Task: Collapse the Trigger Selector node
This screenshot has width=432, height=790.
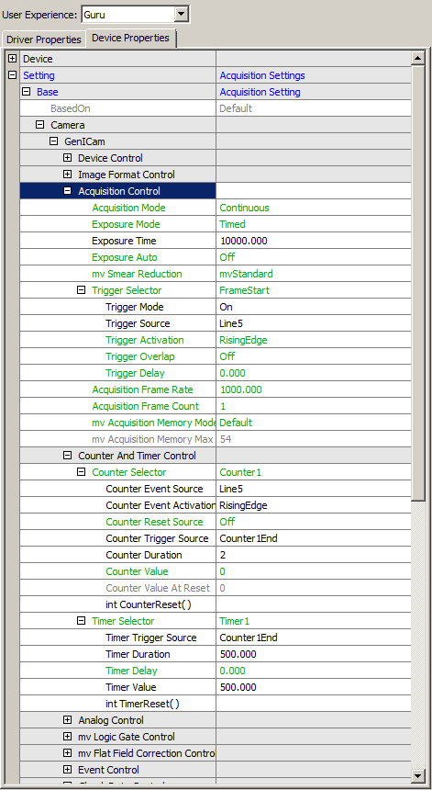Action: pyautogui.click(x=81, y=290)
